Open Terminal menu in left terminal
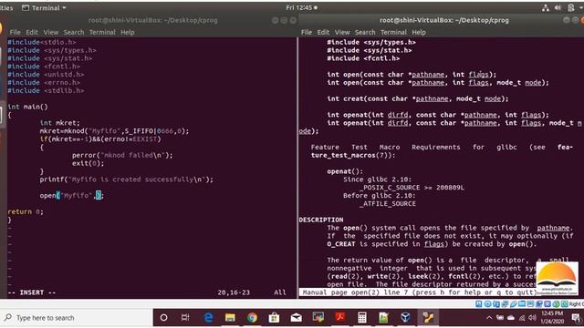Viewport: 584px width, 328px height. (102, 33)
